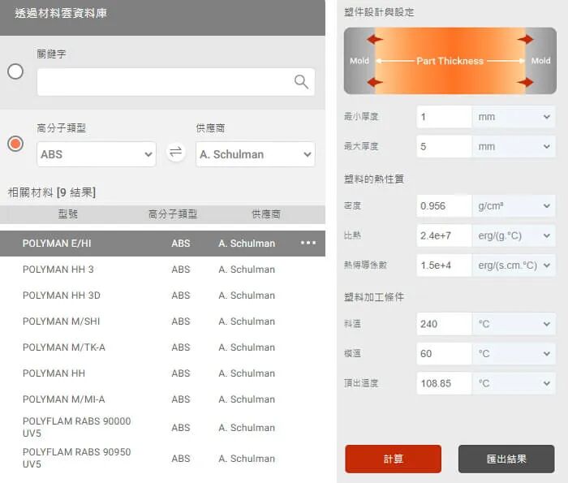
Task: Open the POLYMAN E/HI three-dots menu
Action: point(308,243)
